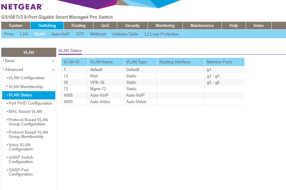Open VLAN Configuration page

pos(27,78)
